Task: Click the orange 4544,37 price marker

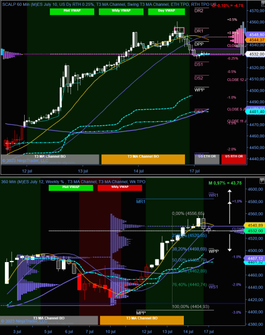Action: (x=255, y=40)
